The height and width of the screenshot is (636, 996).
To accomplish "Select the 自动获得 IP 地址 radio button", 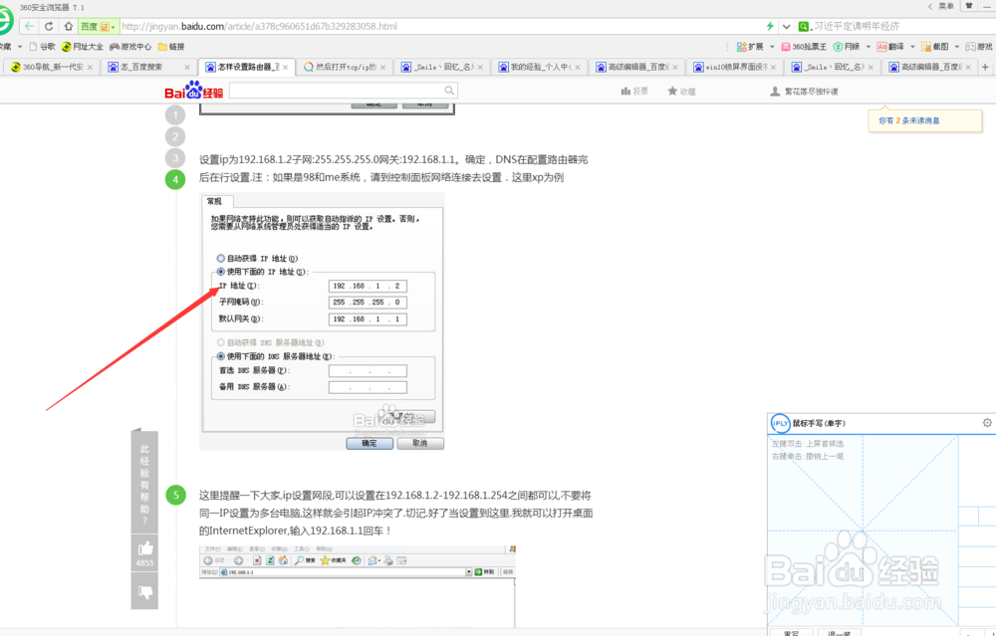I will click(220, 258).
